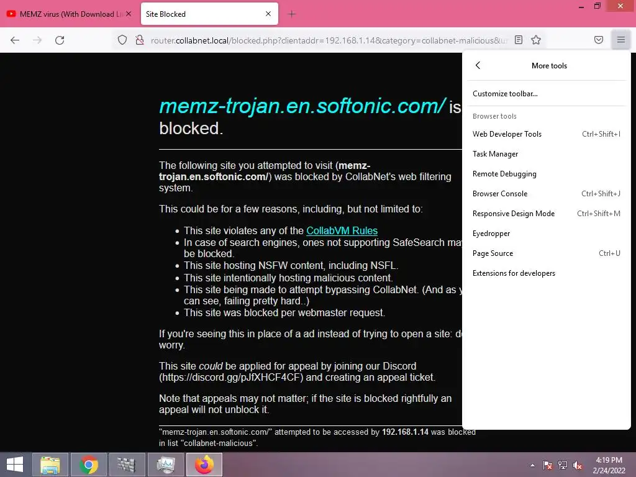Bookmark this page with the star icon
This screenshot has width=636, height=477.
(x=536, y=40)
